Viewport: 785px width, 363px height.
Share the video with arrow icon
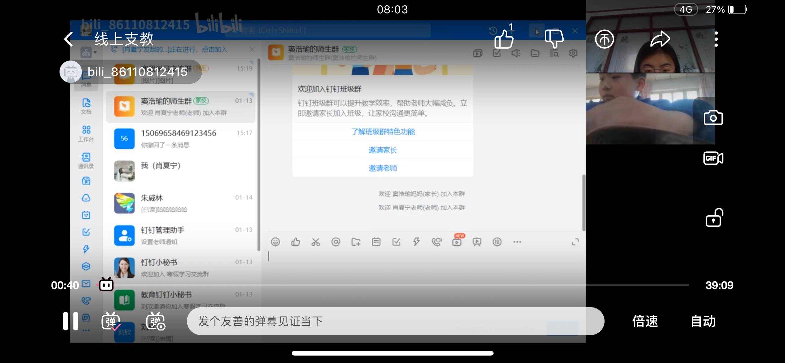660,39
